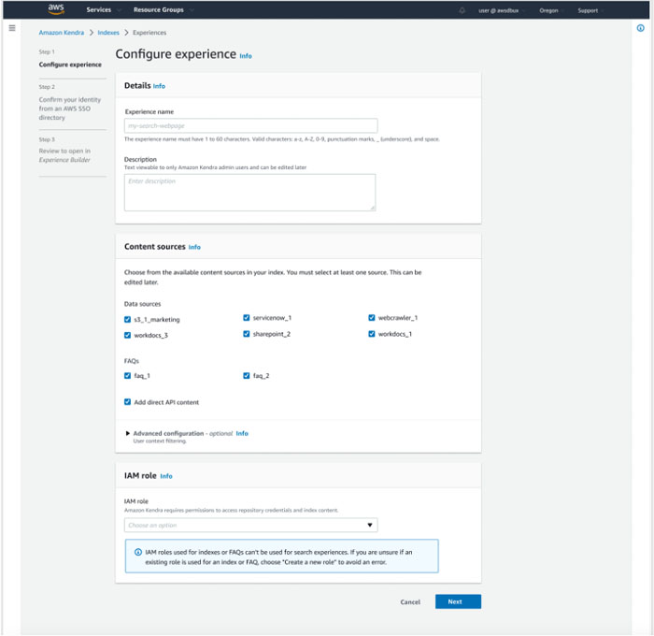This screenshot has width=654, height=636.
Task: Click the info icon in the IAM alert
Action: point(137,552)
